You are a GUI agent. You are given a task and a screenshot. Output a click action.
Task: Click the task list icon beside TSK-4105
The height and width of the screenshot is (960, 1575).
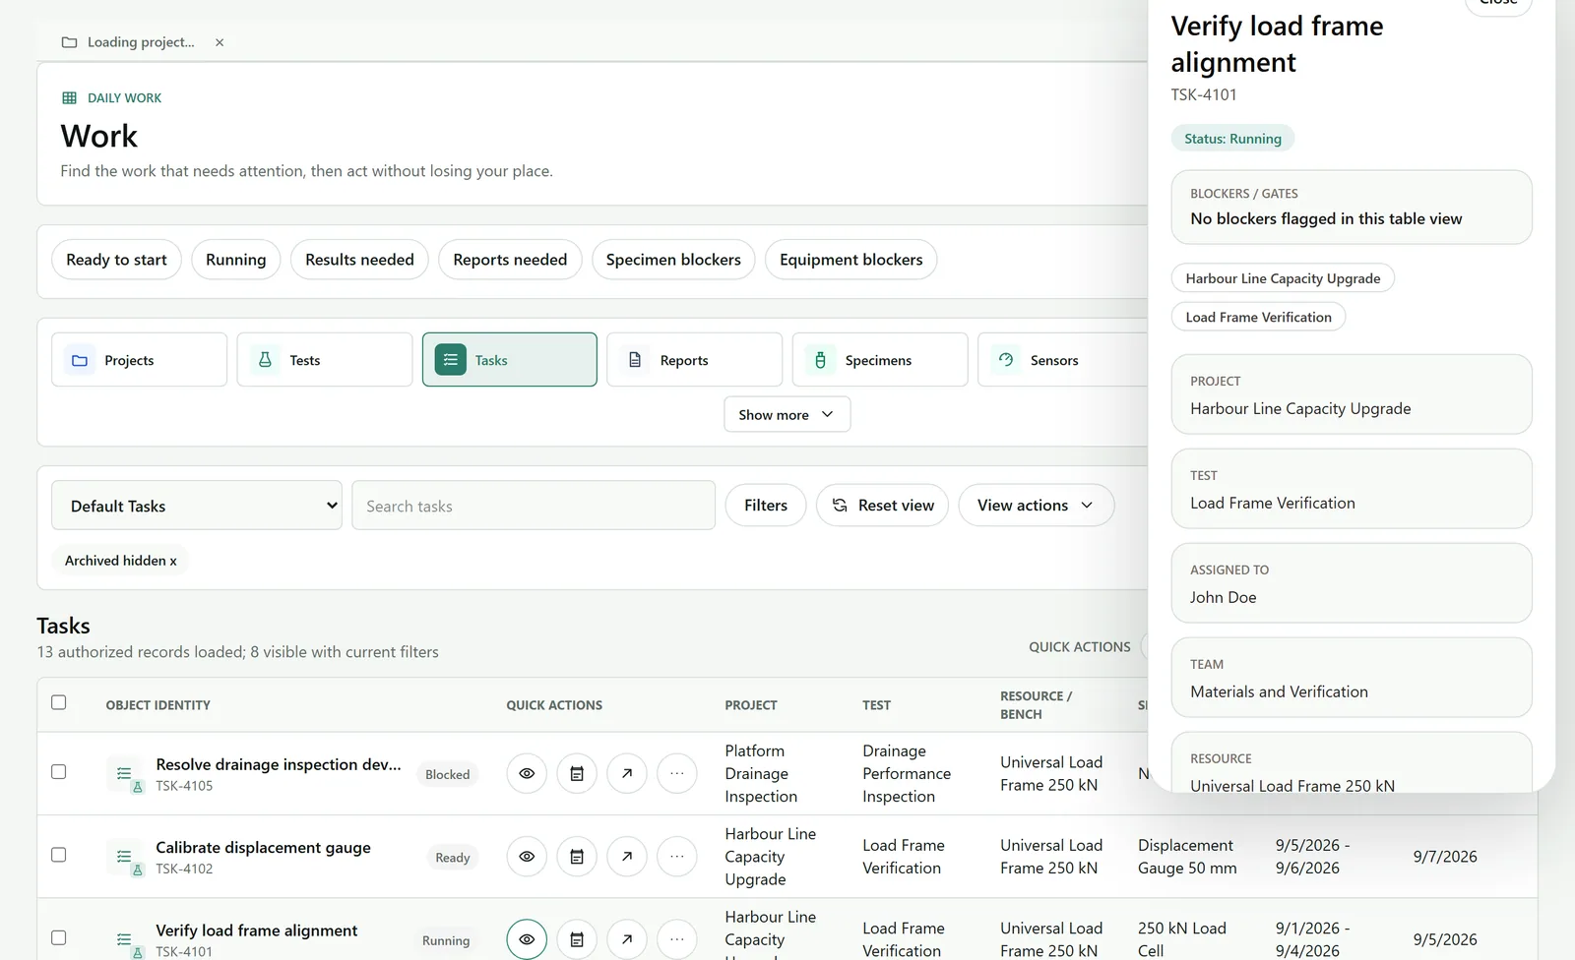pos(125,773)
